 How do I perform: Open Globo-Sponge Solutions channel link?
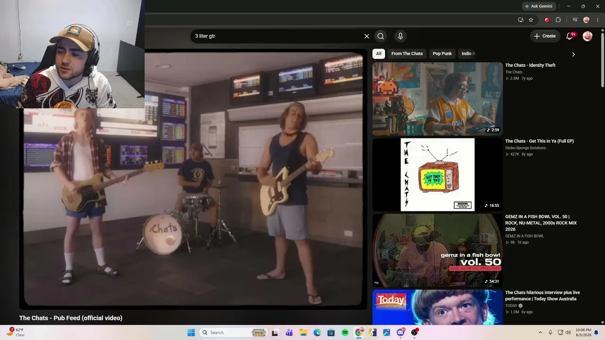tap(526, 148)
